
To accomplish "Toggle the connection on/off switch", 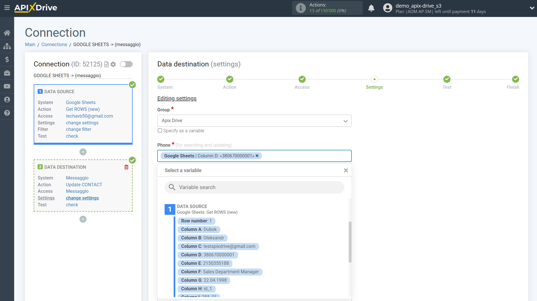I will point(126,64).
